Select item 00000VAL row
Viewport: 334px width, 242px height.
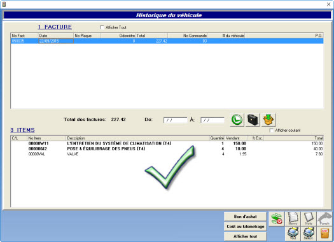click(x=167, y=154)
